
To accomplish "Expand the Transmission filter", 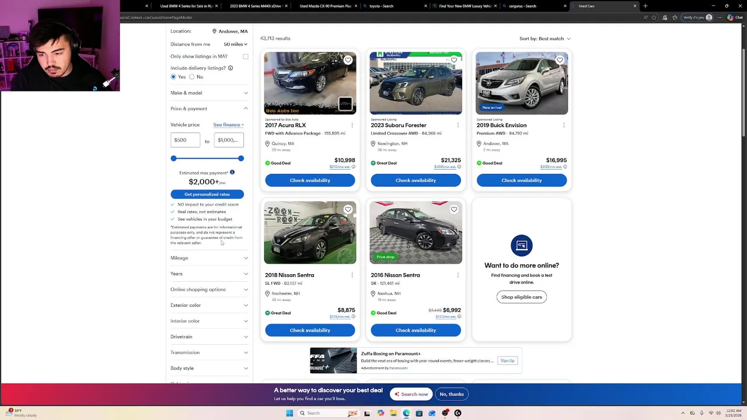I will pos(209,352).
